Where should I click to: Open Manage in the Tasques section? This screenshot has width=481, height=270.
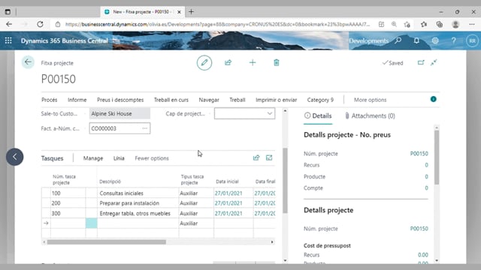coord(93,158)
